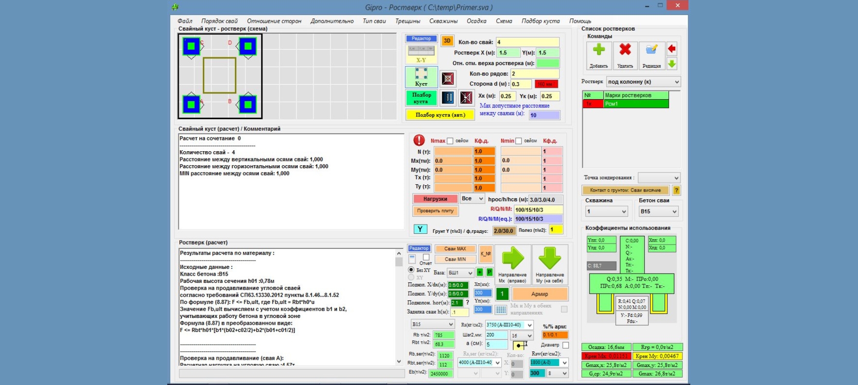
Task: Open the Скважина dropdown
Action: click(x=607, y=211)
